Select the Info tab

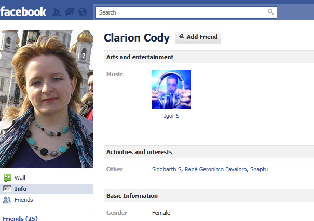coord(47,189)
